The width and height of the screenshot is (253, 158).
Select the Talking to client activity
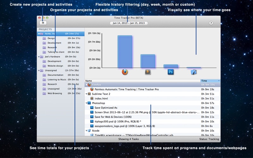click(61, 52)
